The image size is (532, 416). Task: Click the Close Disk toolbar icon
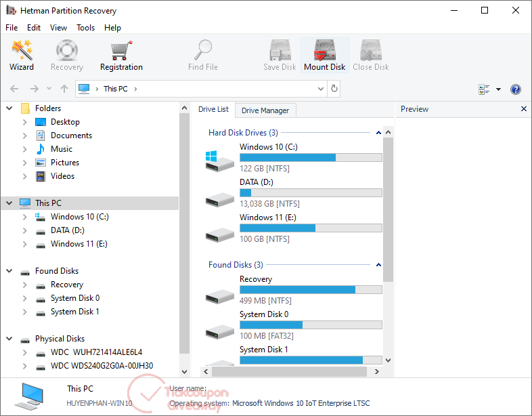pyautogui.click(x=371, y=50)
